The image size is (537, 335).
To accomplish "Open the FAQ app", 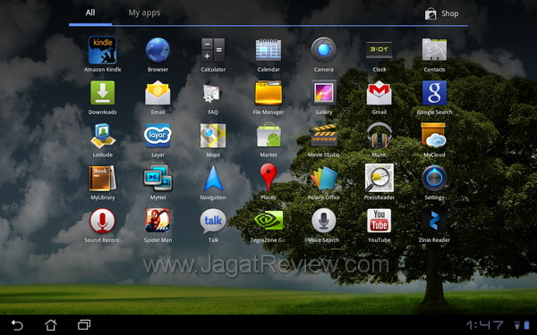I will point(211,93).
